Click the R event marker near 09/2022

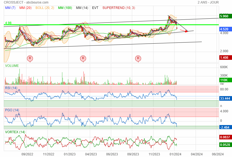30,58
